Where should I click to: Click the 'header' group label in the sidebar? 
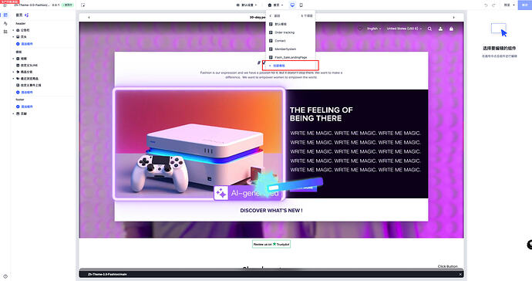pyautogui.click(x=20, y=24)
